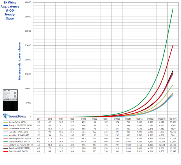Click the DapuStor R6101 QD4096 value 16,282
181x165 pixels.
[173, 148]
